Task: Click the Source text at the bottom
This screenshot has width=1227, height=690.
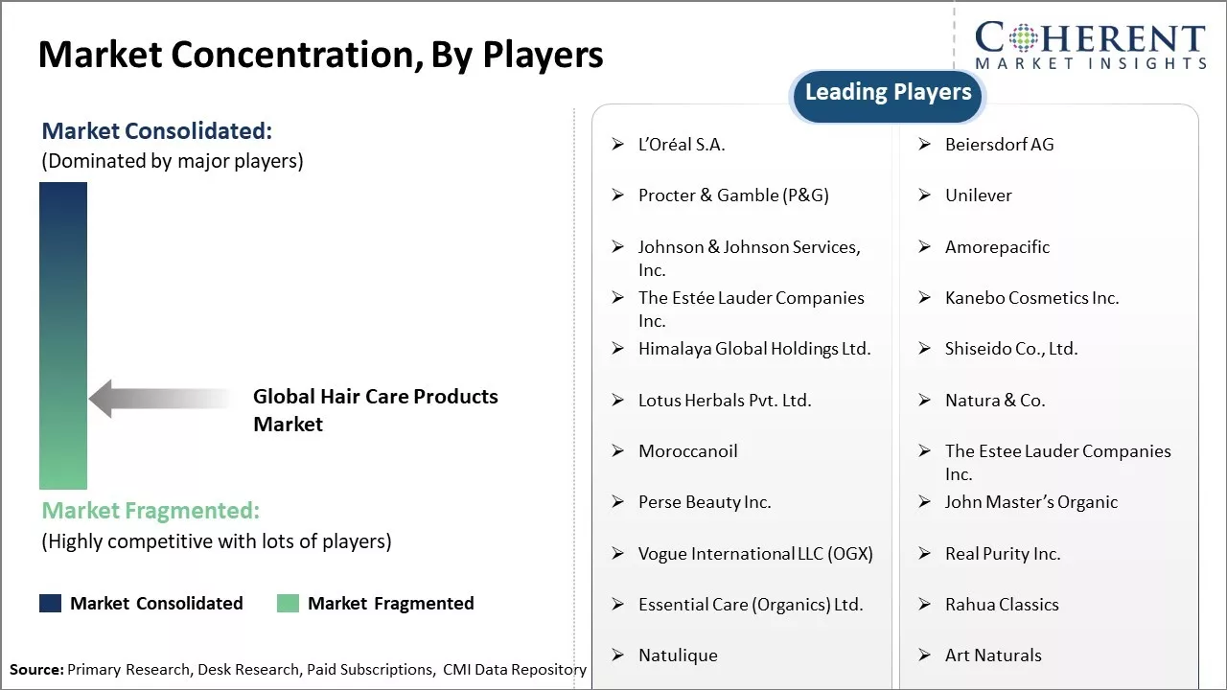Action: [297, 670]
